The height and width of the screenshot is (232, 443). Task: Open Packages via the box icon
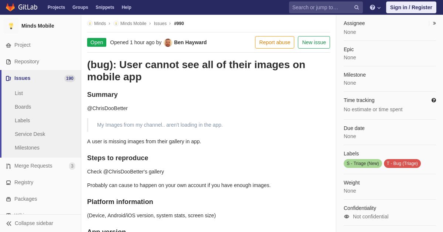pyautogui.click(x=8, y=199)
